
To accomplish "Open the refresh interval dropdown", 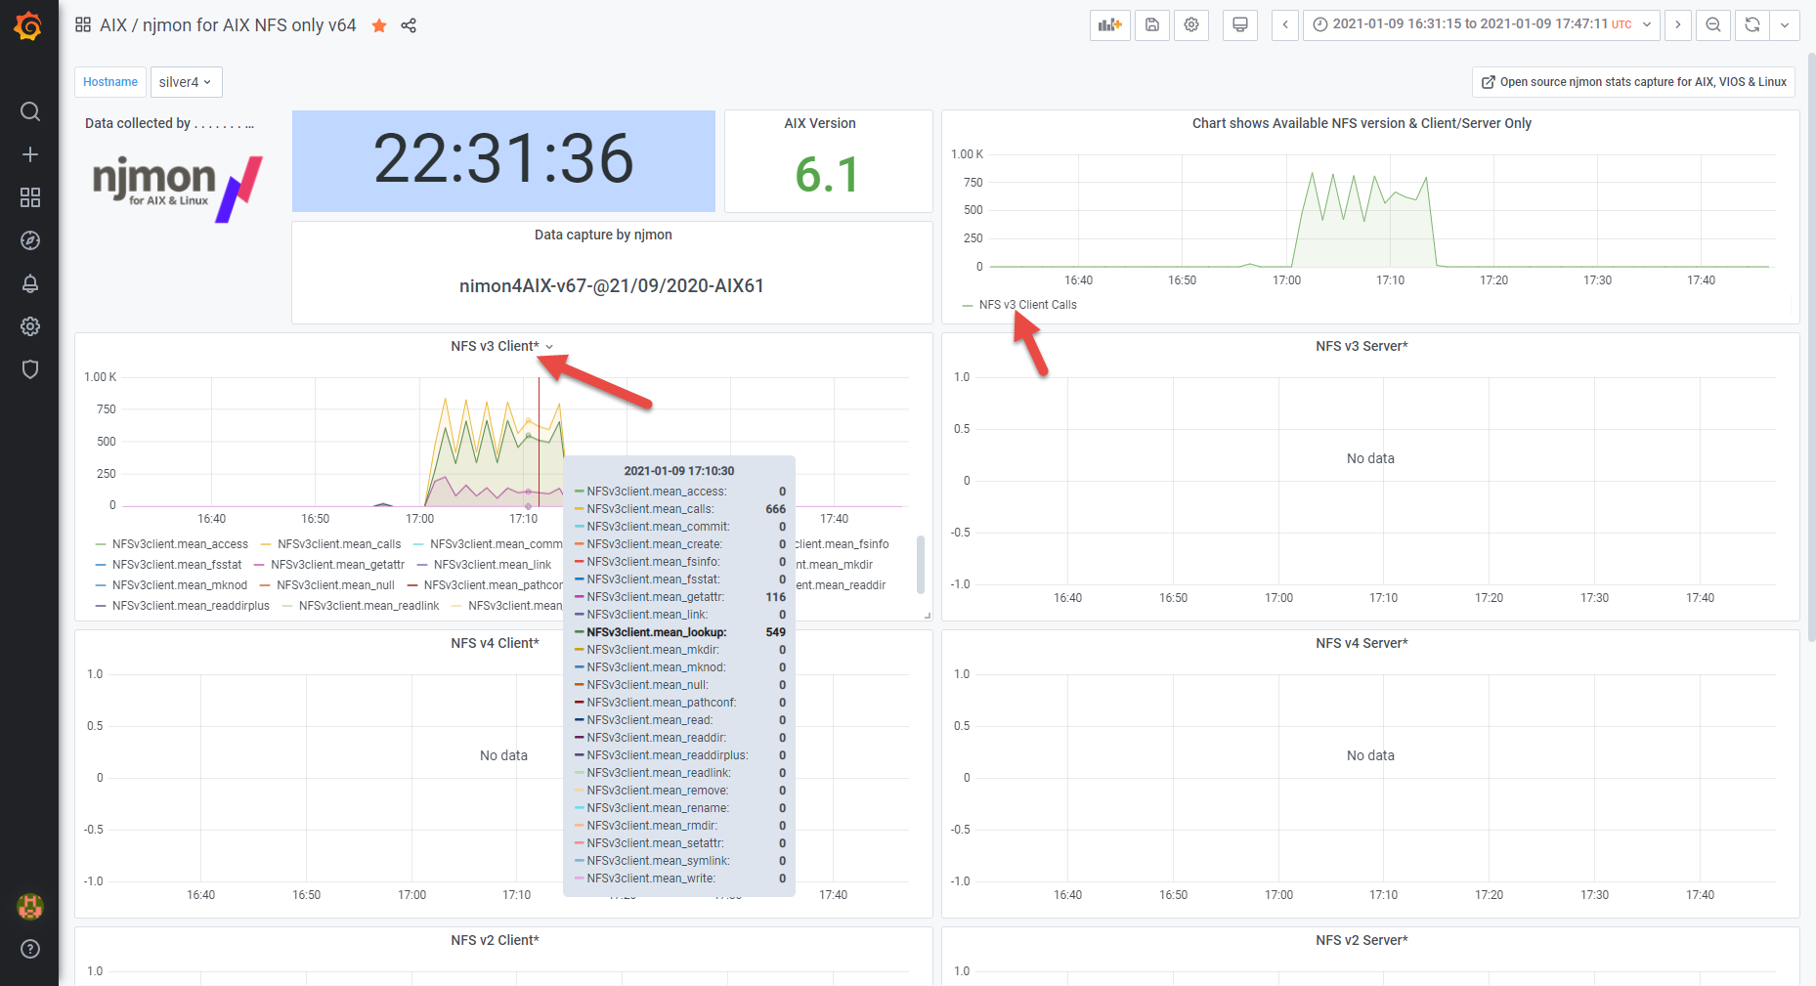I will pos(1785,25).
